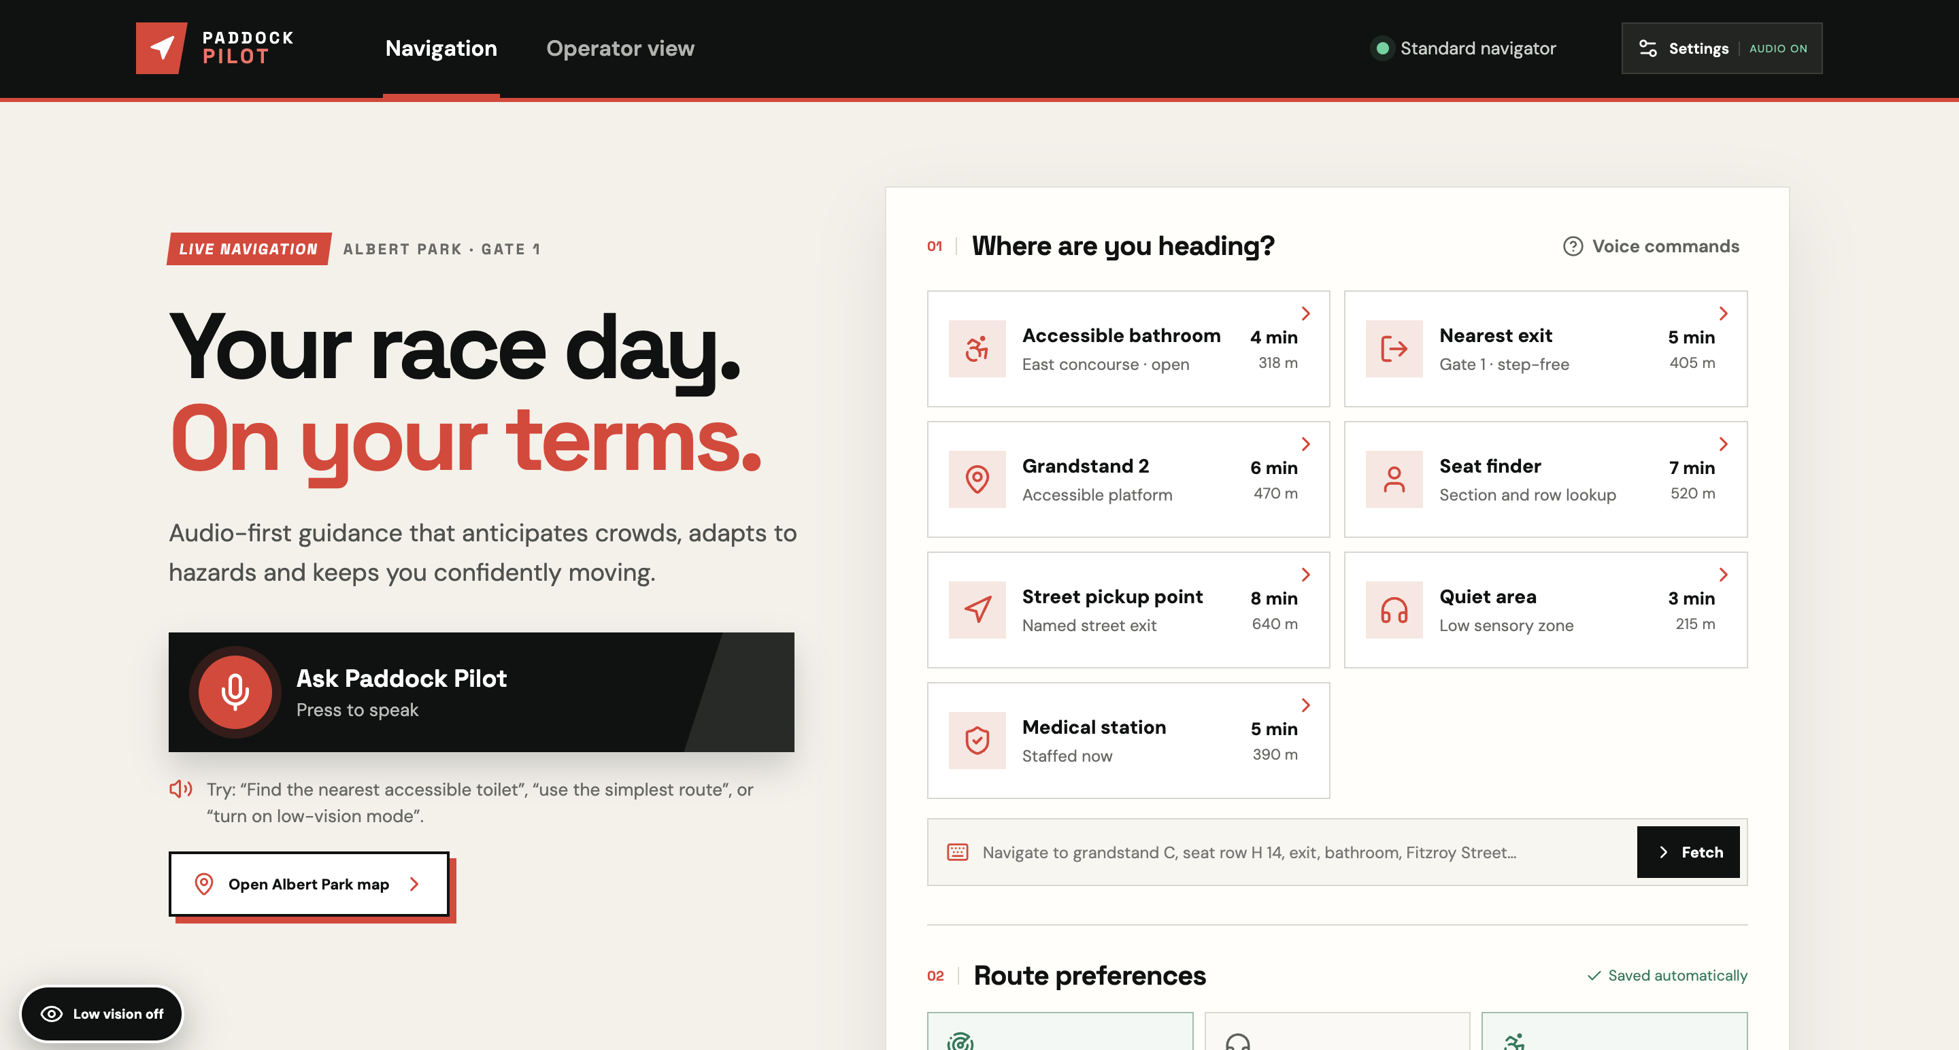Image resolution: width=1959 pixels, height=1050 pixels.
Task: Click the 4 min time on Accessible bathroom
Action: click(1274, 337)
